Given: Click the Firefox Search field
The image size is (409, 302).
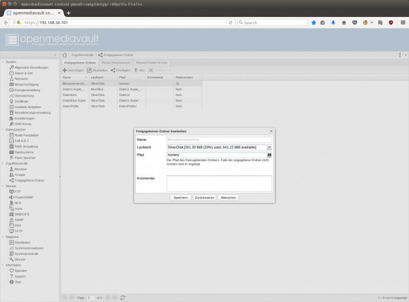Looking at the screenshot, I should point(272,23).
